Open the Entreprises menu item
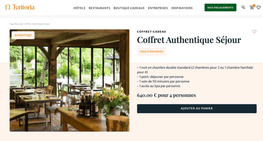This screenshot has width=263, height=141. click(x=158, y=8)
